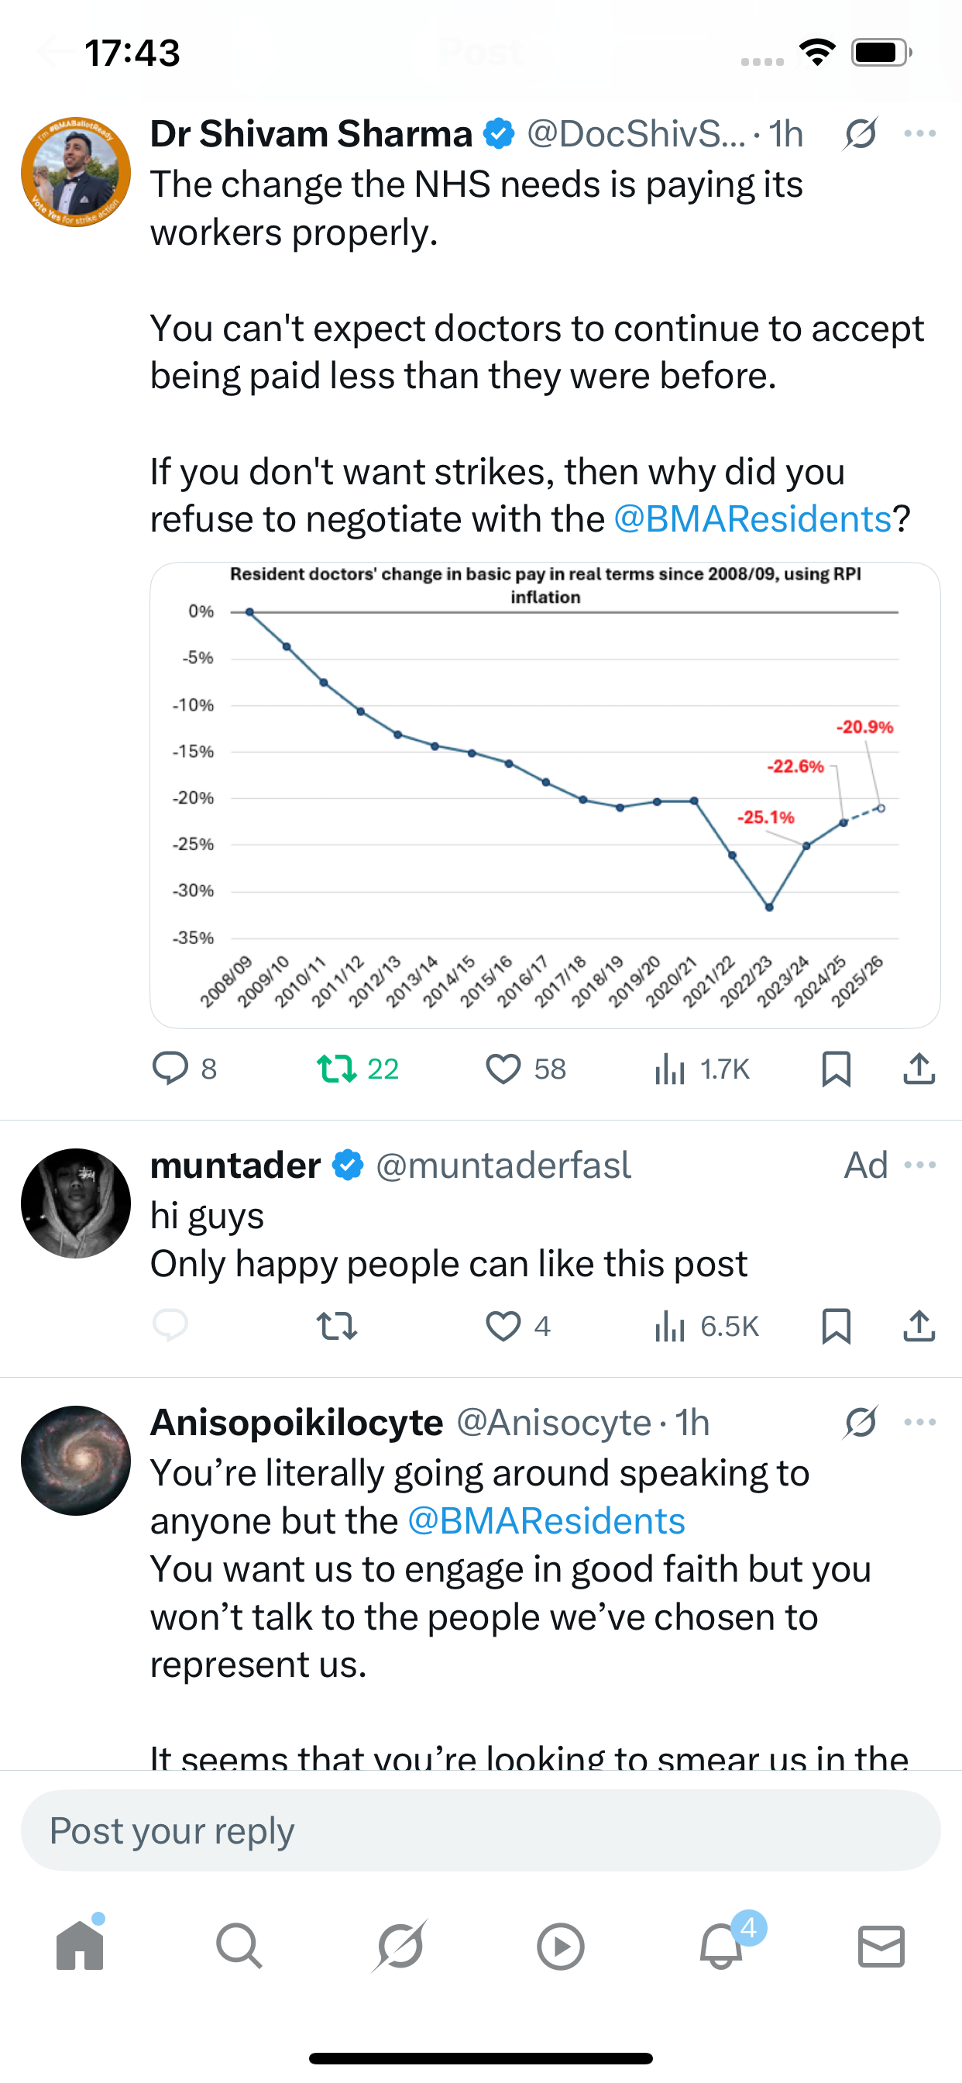Screen dimensions: 962x2083
Task: Open more options for Shivam Sharma's post
Action: coord(920,133)
